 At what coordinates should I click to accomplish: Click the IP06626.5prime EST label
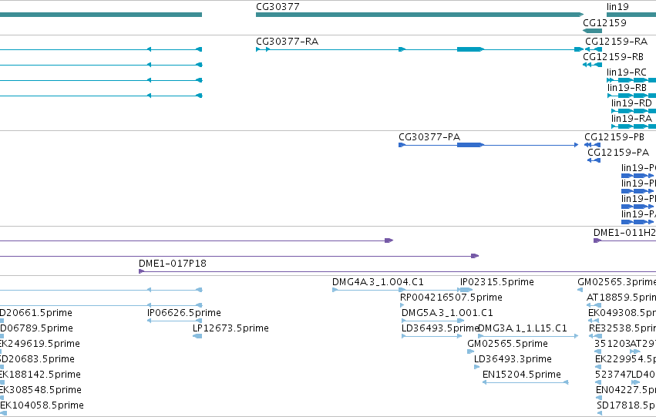183,313
